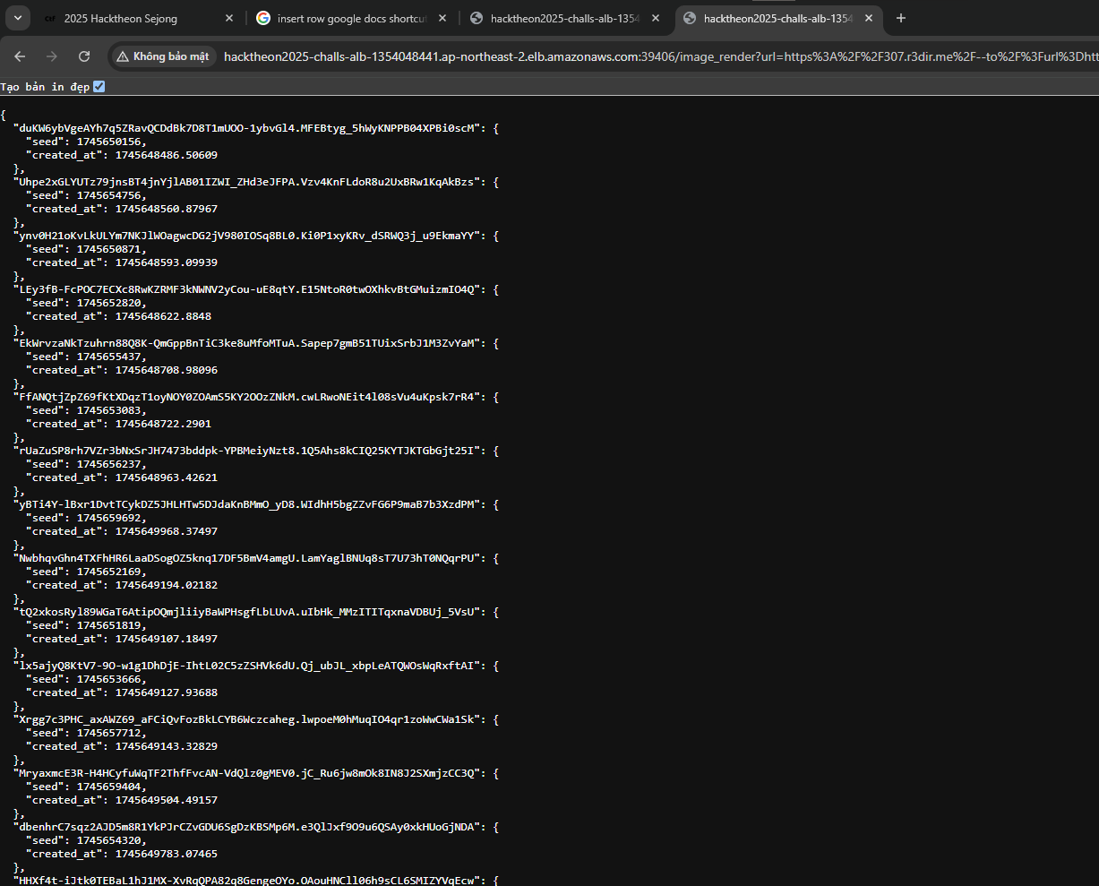Close the currently active hacktheon2025-challs tab
Viewport: 1099px width, 886px height.
[868, 19]
